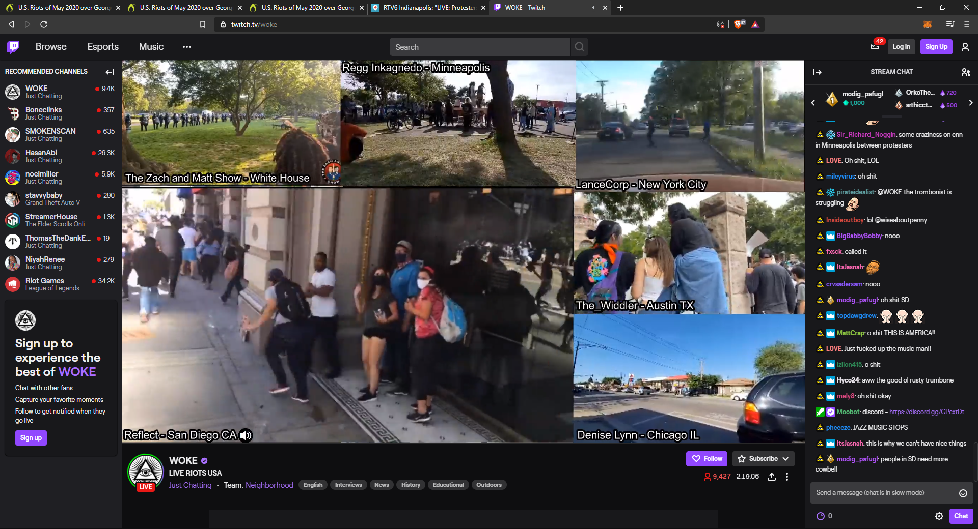Open the chat users list
The image size is (978, 529).
click(x=965, y=72)
